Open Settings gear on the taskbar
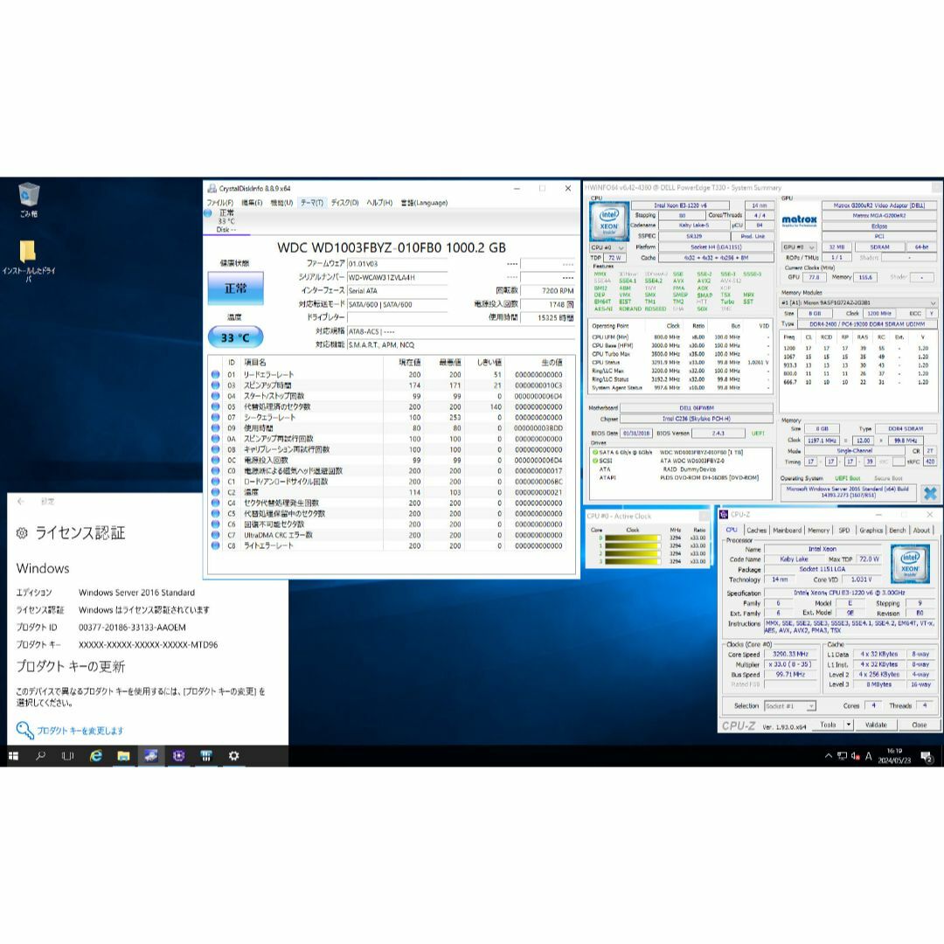This screenshot has width=944, height=944. 233,755
